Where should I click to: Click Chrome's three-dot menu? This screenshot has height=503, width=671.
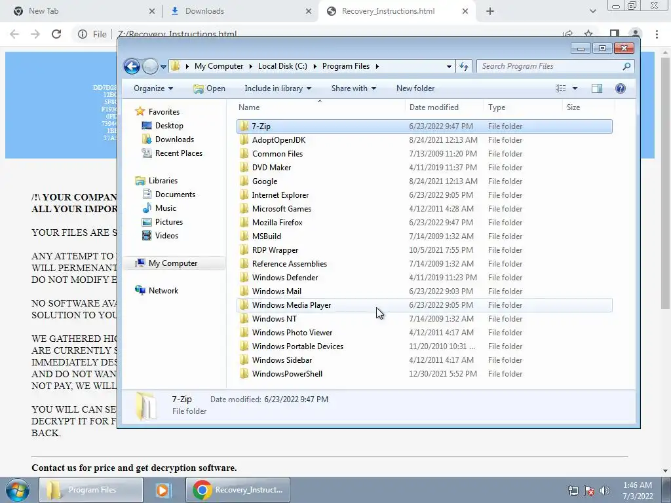point(657,34)
